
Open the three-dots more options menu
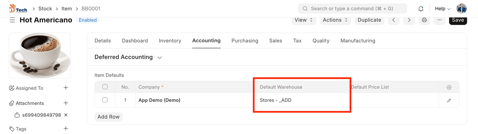pyautogui.click(x=439, y=20)
